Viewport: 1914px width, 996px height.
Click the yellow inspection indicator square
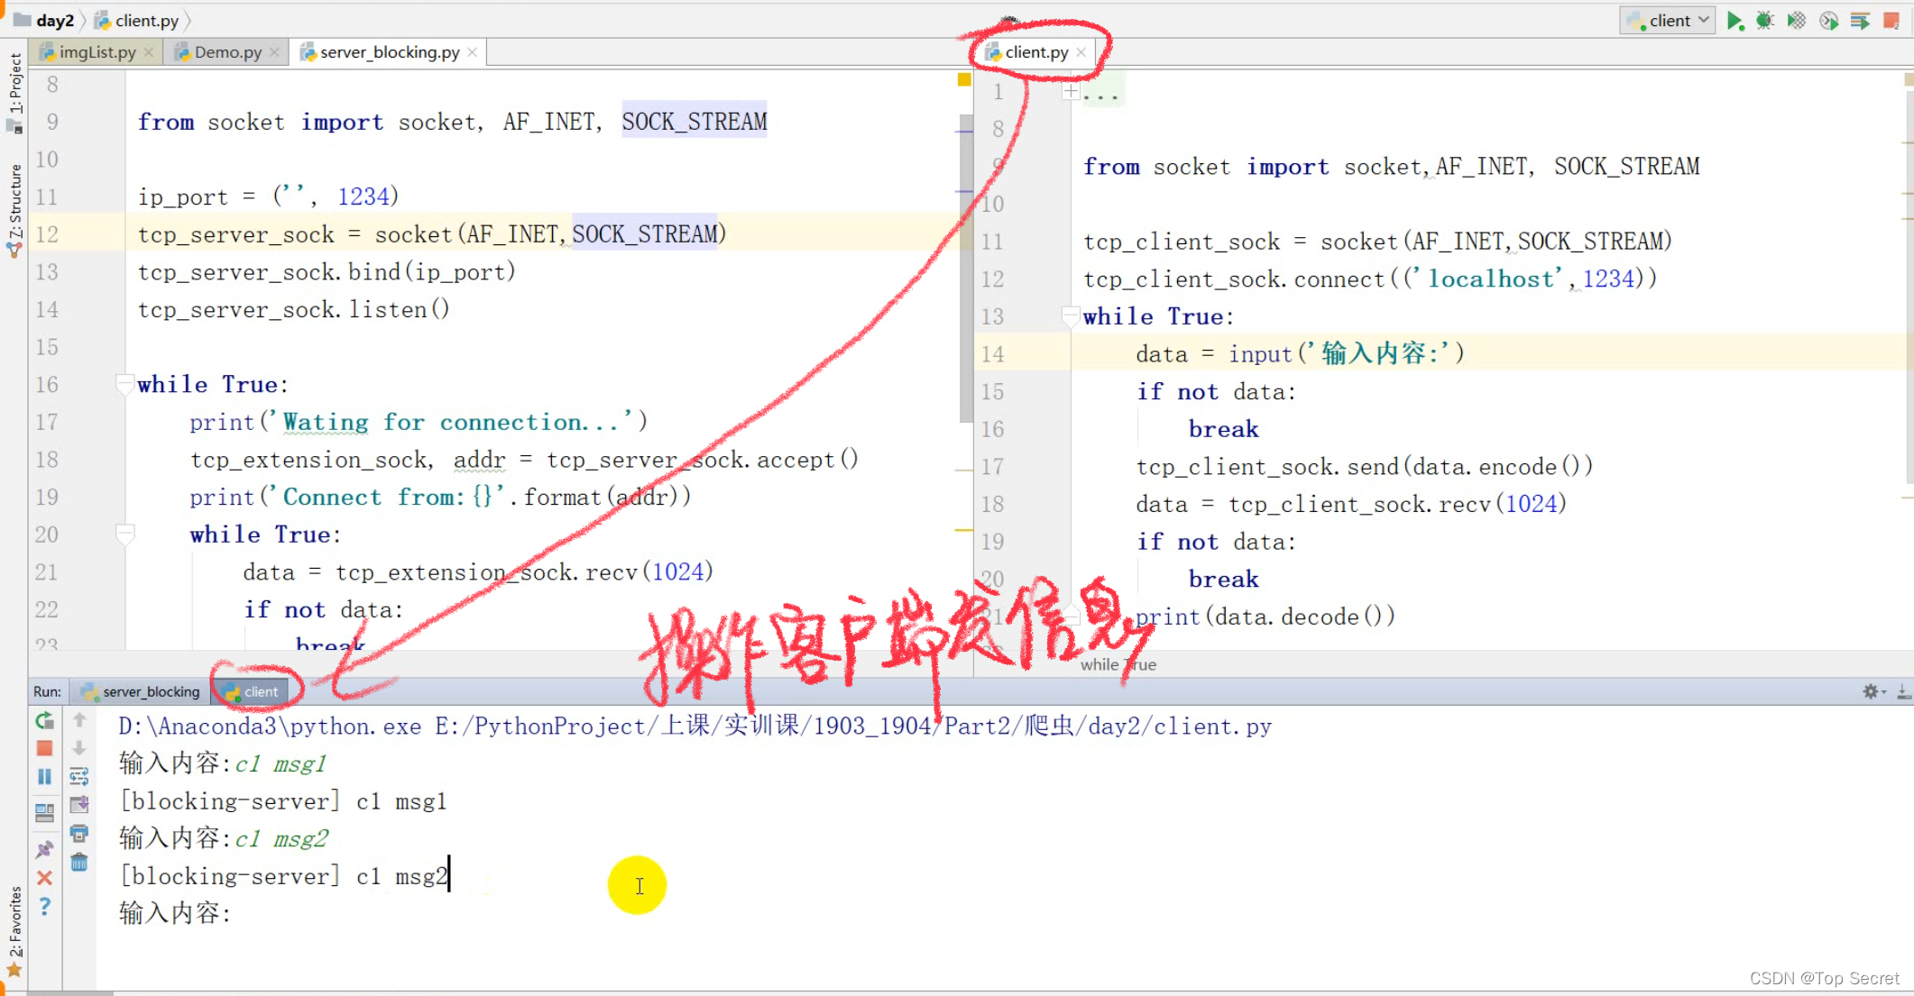click(x=964, y=79)
